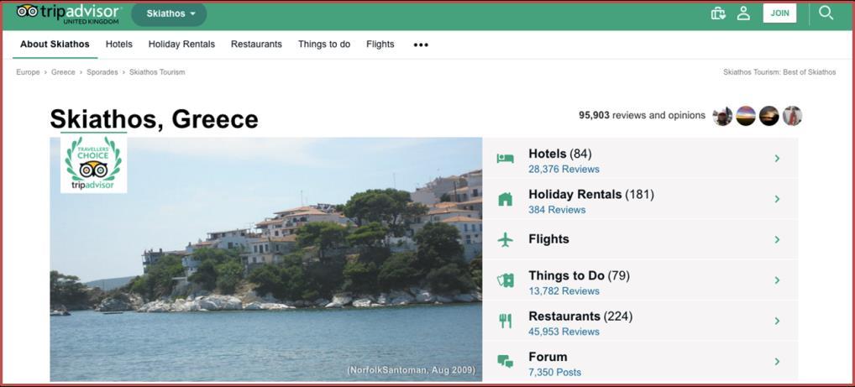Viewport: 855px width, 387px height.
Task: Switch to the Things to do nav tab
Action: tap(324, 44)
